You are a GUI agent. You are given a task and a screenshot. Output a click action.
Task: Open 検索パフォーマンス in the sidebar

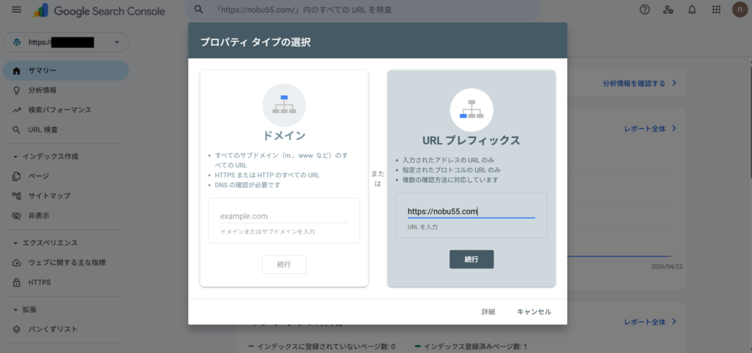pyautogui.click(x=60, y=110)
